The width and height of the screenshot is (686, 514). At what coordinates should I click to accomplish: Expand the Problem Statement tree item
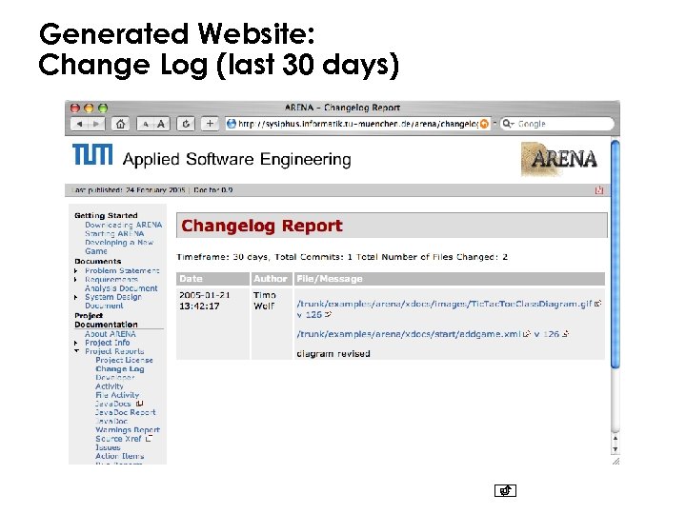(x=75, y=271)
